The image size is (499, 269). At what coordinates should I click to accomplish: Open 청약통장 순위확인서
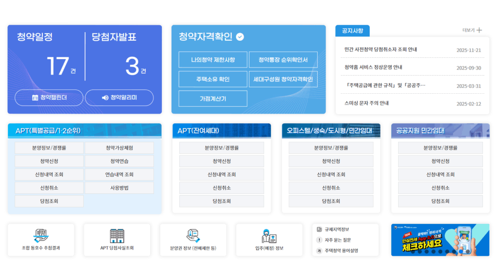283,60
